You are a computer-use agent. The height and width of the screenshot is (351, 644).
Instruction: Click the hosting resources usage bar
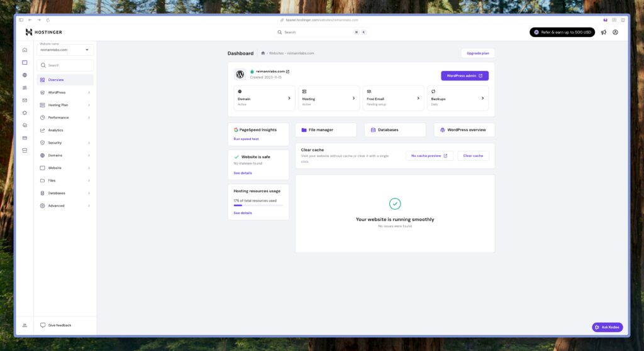(258, 205)
